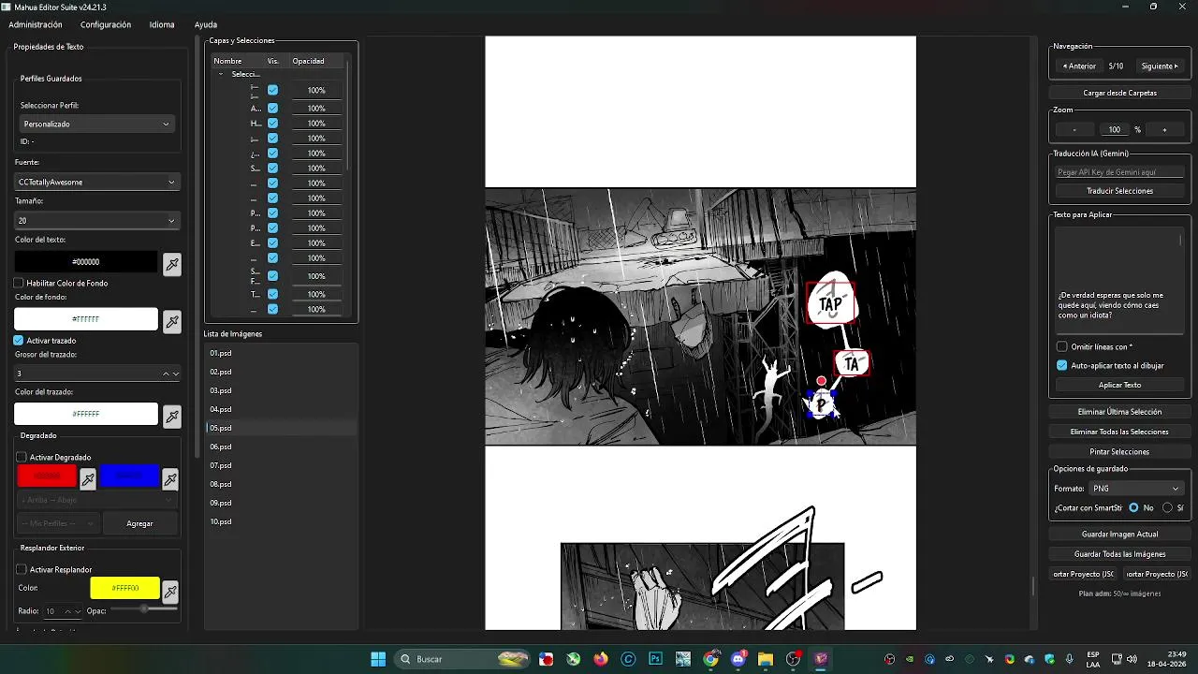Screen dimensions: 1198x674
Task: Click the Agregar gradient profile button
Action: 139,523
